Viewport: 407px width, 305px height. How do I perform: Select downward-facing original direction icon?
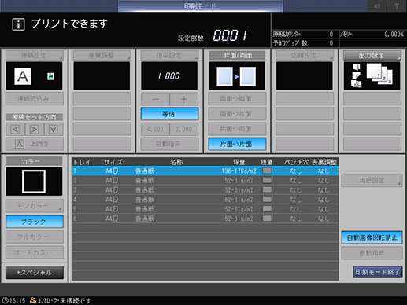(x=54, y=129)
